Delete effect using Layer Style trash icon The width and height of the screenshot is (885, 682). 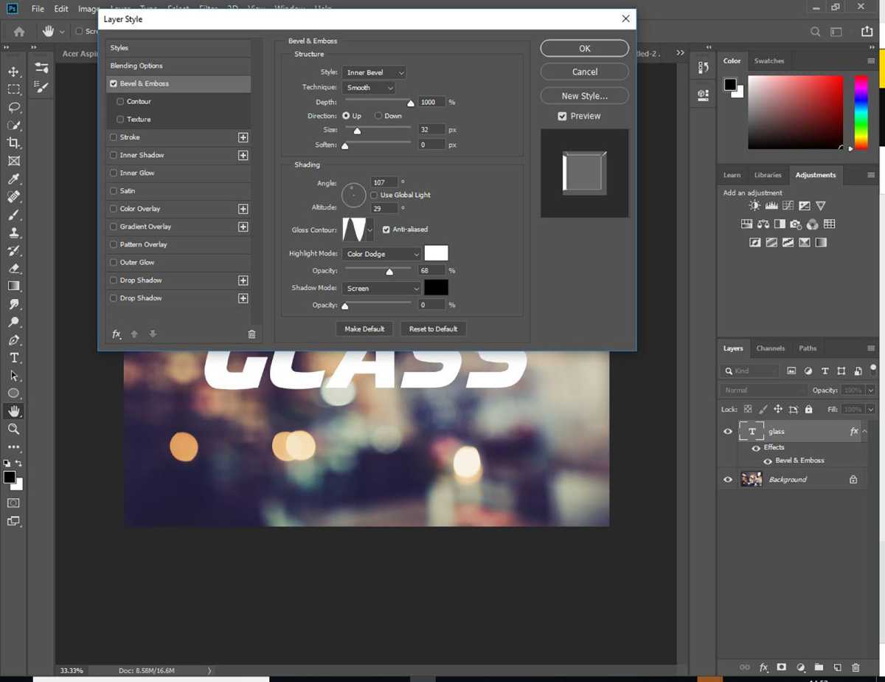point(251,334)
